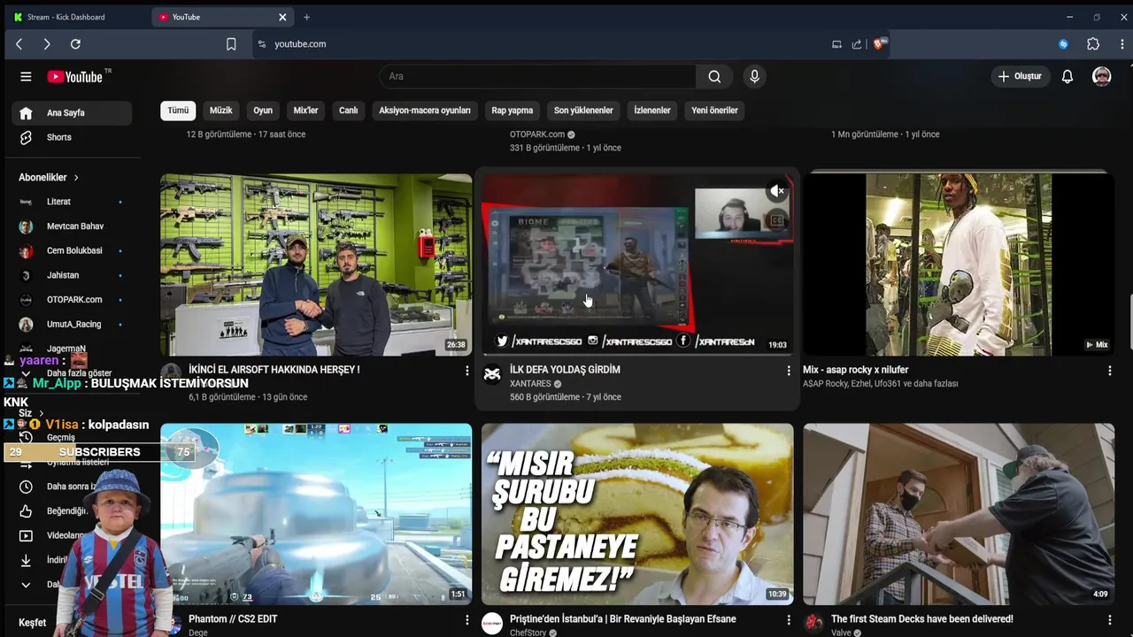This screenshot has width=1133, height=637.
Task: Reload the page with refresh icon
Action: [x=75, y=44]
